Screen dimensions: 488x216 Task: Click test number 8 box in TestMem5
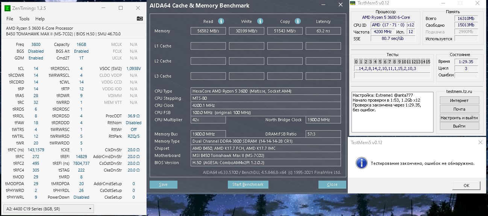(x=395, y=62)
